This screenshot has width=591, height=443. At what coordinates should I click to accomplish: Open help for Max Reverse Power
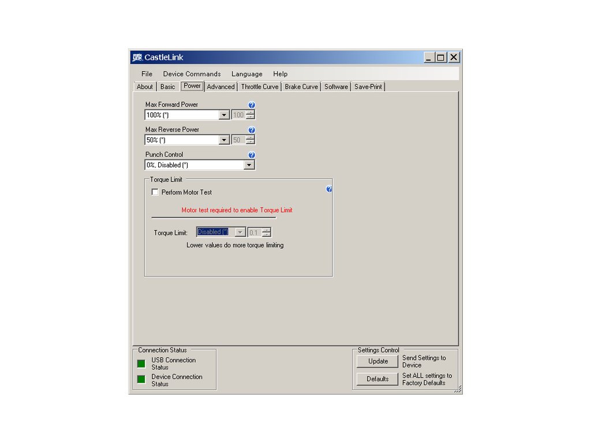pos(252,130)
